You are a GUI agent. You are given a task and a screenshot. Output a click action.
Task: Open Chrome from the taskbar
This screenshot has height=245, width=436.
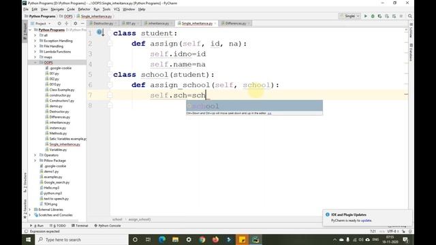click(202, 240)
